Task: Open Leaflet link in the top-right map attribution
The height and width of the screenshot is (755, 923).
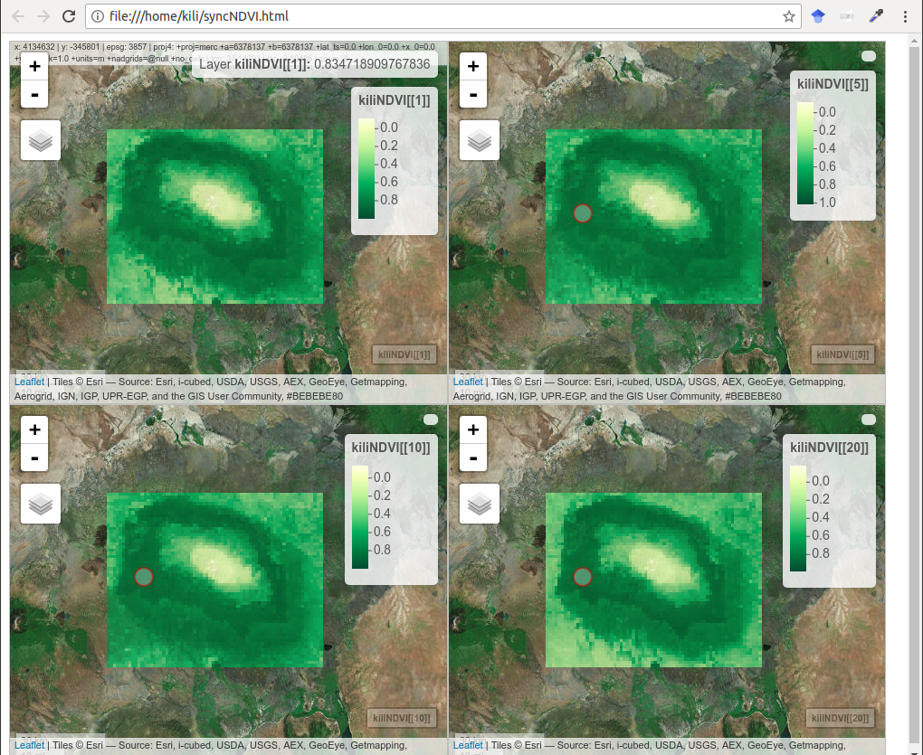Action: click(x=468, y=382)
